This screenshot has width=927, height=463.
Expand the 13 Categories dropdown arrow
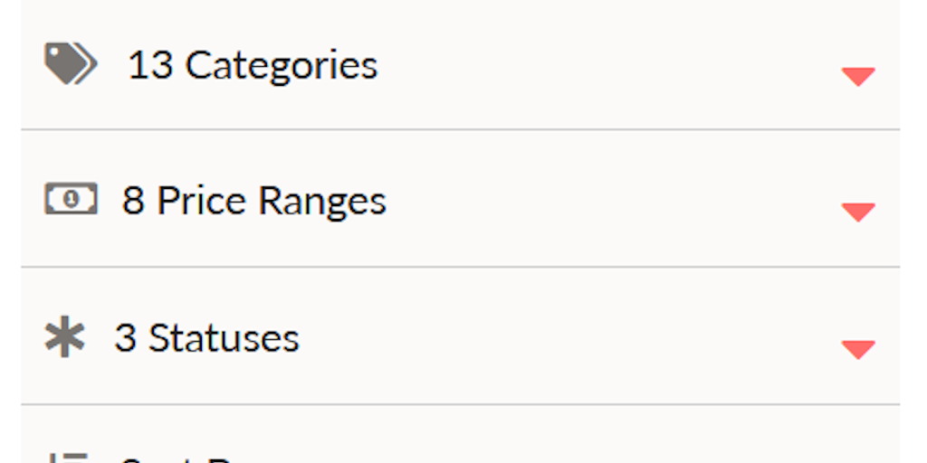[x=857, y=77]
